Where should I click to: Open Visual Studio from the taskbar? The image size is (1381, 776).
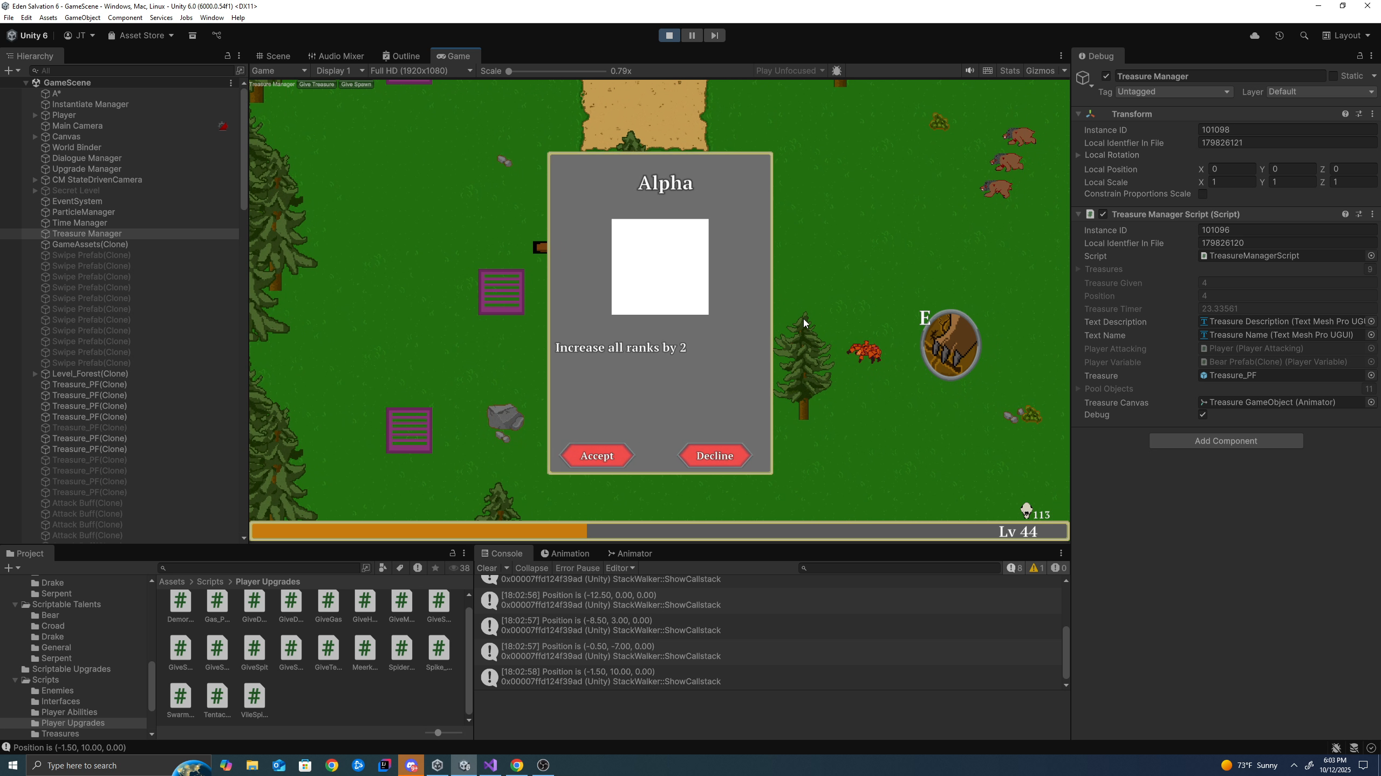point(490,765)
